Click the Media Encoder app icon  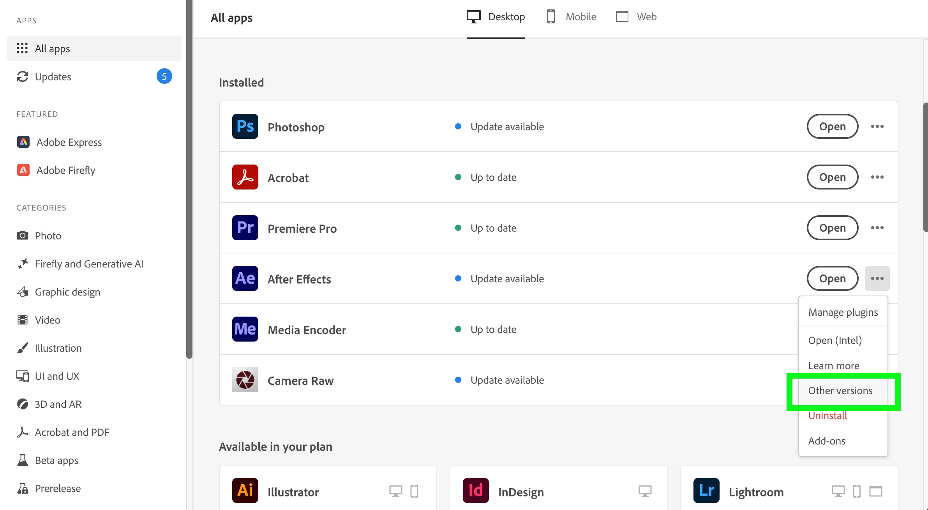(245, 329)
